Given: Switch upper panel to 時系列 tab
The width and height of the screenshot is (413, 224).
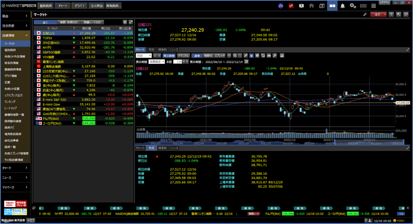Looking at the screenshot, I should tap(162, 50).
